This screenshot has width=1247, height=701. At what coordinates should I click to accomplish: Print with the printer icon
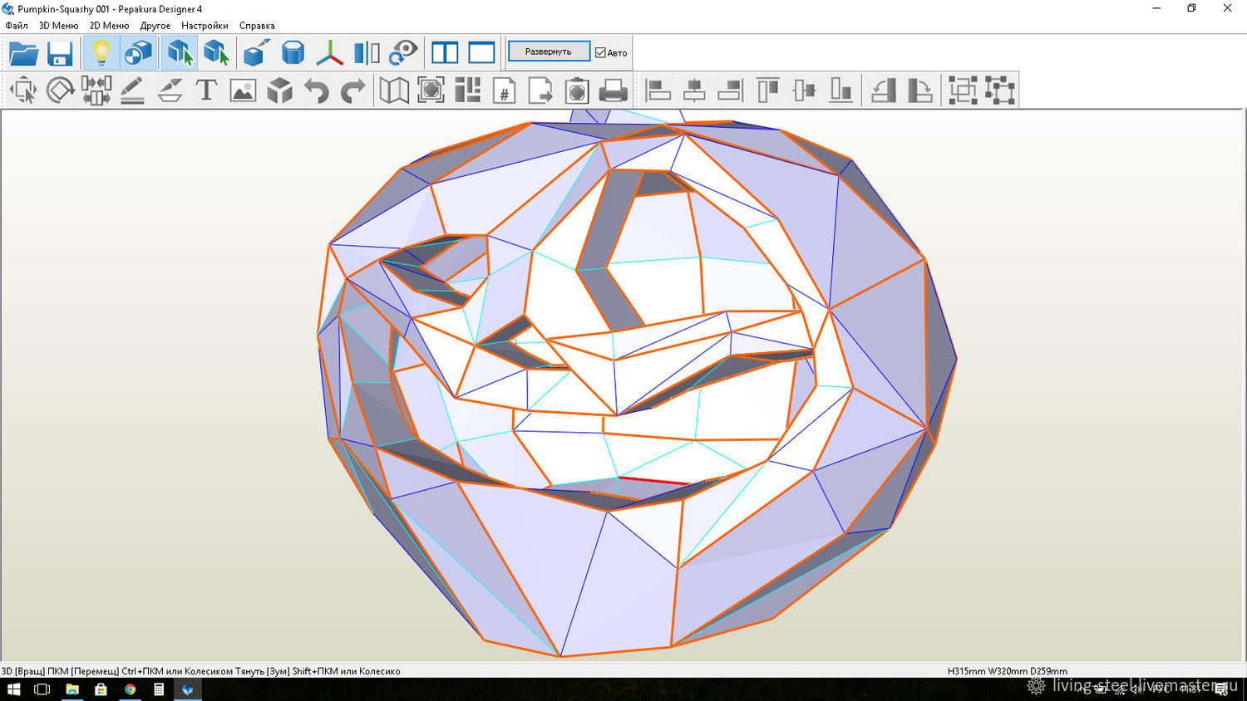pos(614,90)
